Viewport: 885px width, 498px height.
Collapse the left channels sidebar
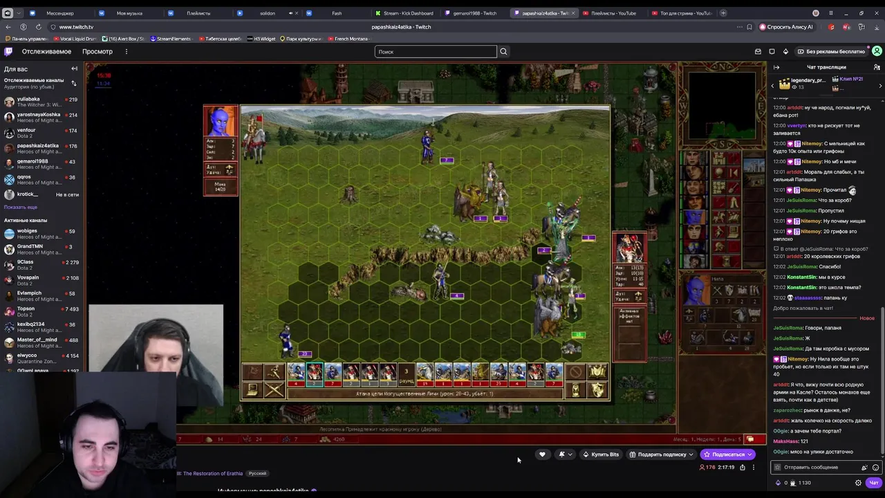pyautogui.click(x=74, y=68)
